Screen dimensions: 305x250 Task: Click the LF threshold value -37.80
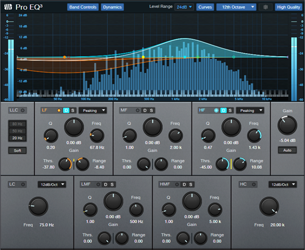tap(49, 167)
